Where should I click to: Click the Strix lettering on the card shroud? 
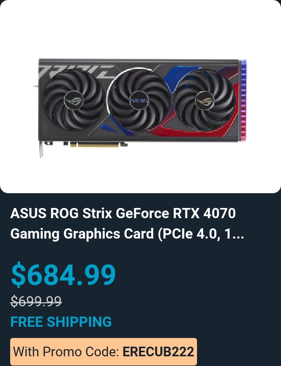click(77, 71)
